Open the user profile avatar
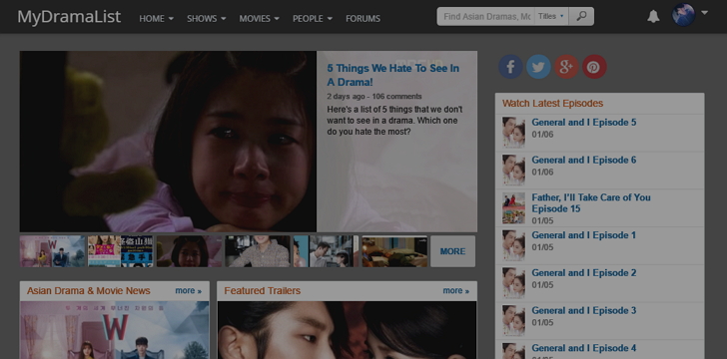This screenshot has height=359, width=727. [683, 15]
